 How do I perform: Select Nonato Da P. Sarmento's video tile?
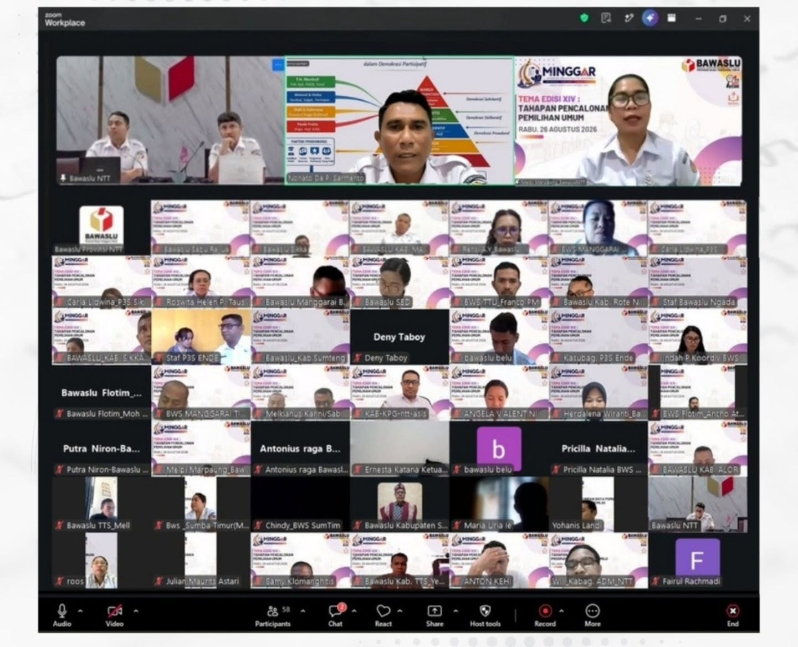(x=400, y=120)
